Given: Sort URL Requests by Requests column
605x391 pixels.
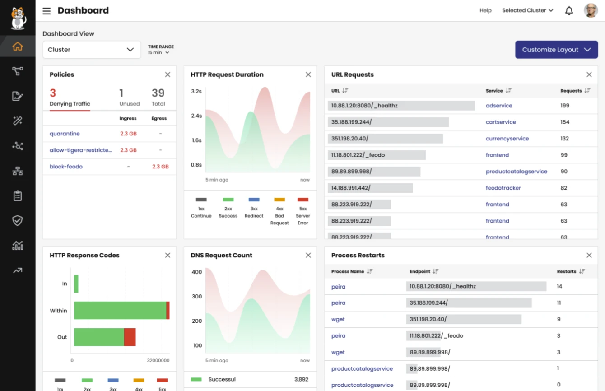Looking at the screenshot, I should pyautogui.click(x=587, y=91).
